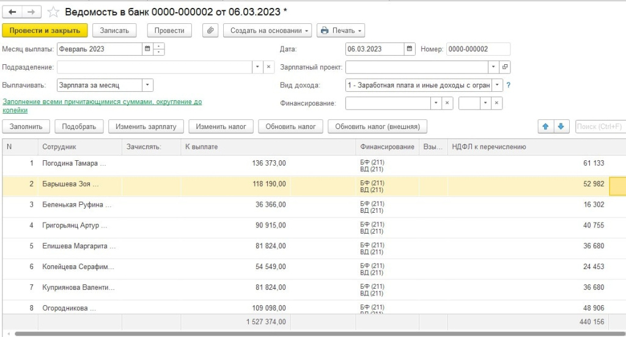The height and width of the screenshot is (337, 626).
Task: Click the horizontal scrollbar below the table
Action: click(319, 333)
